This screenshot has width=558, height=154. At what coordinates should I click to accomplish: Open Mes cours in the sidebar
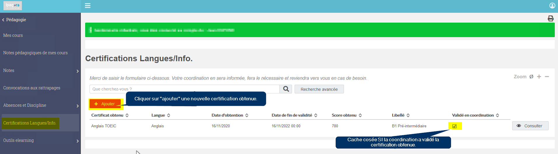(13, 35)
